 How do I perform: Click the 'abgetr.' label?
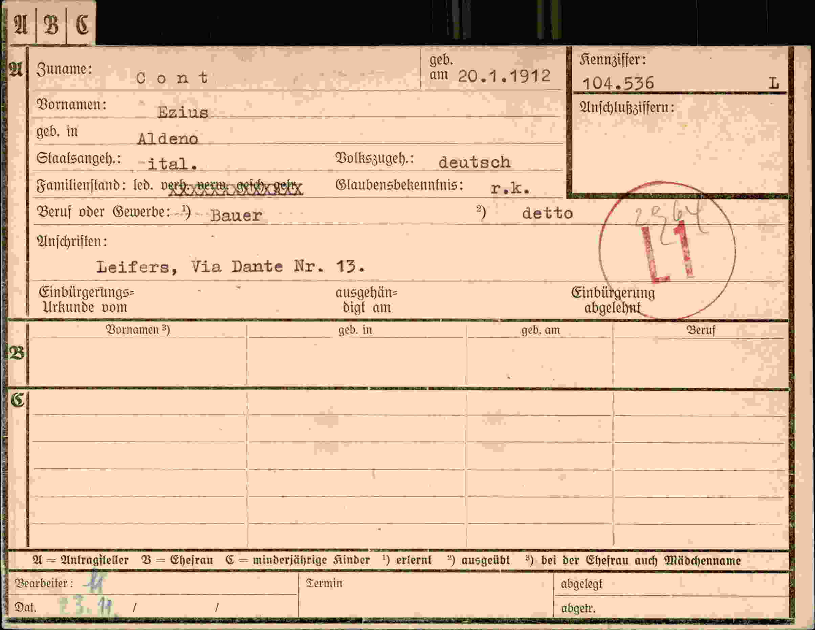pos(578,608)
